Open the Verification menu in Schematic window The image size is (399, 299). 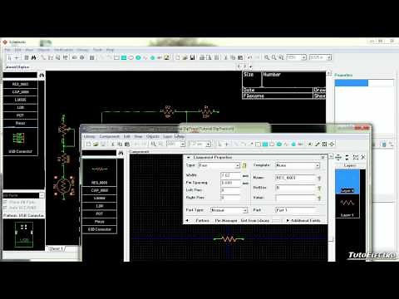pos(63,50)
